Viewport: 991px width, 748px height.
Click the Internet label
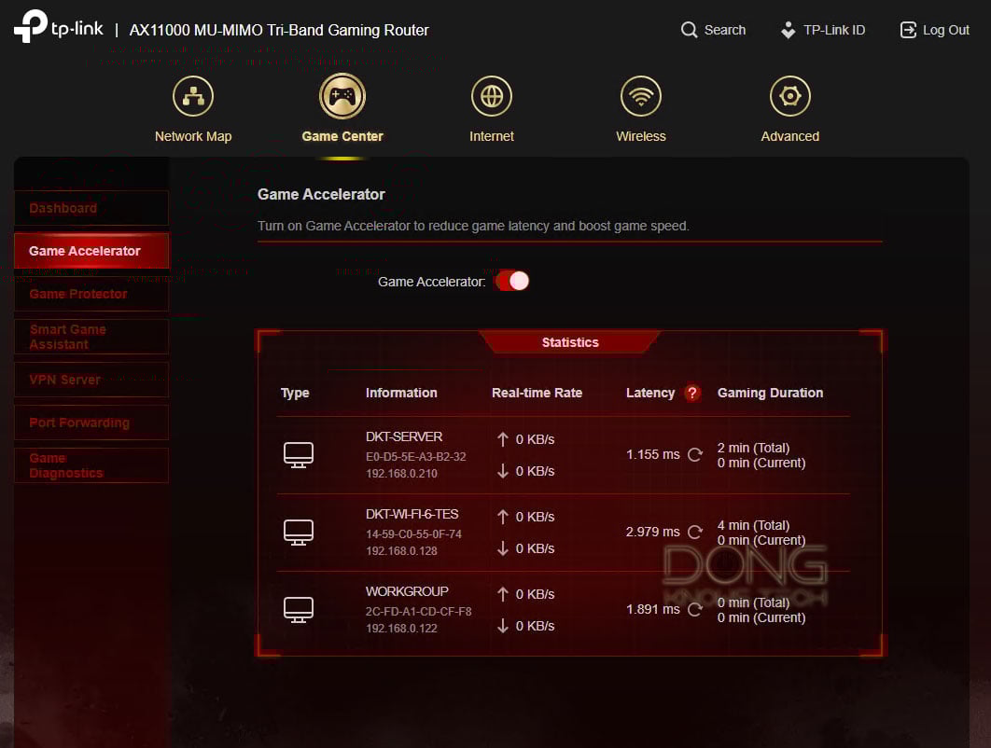492,136
